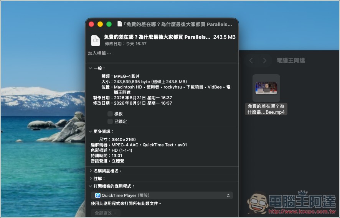
Task: Go forward in Finder window
Action: coord(264,61)
